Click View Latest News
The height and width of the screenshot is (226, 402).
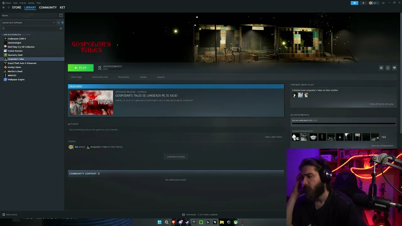pyautogui.click(x=274, y=137)
